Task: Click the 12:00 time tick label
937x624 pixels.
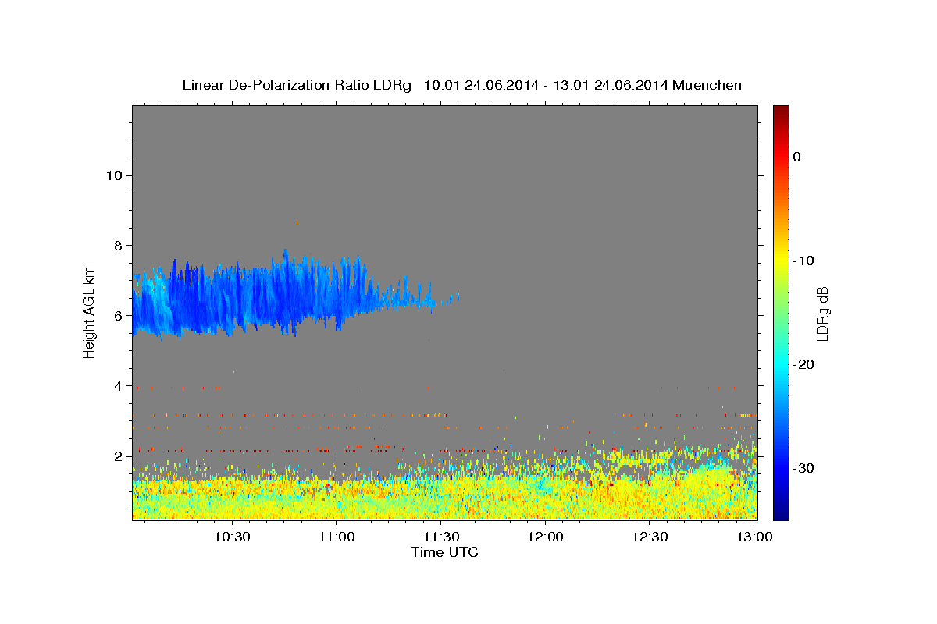Action: coord(545,537)
